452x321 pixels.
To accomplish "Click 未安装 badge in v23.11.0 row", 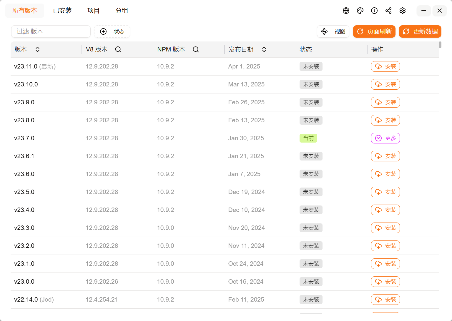I will [x=311, y=66].
